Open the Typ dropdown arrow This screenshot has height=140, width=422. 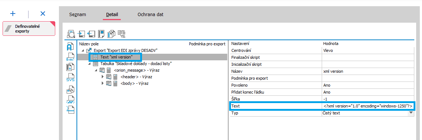(411, 113)
